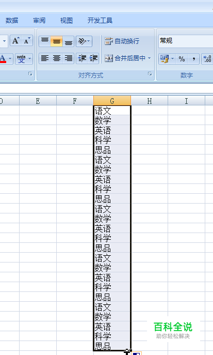
Task: Apply the percent style button
Action: 182,59
